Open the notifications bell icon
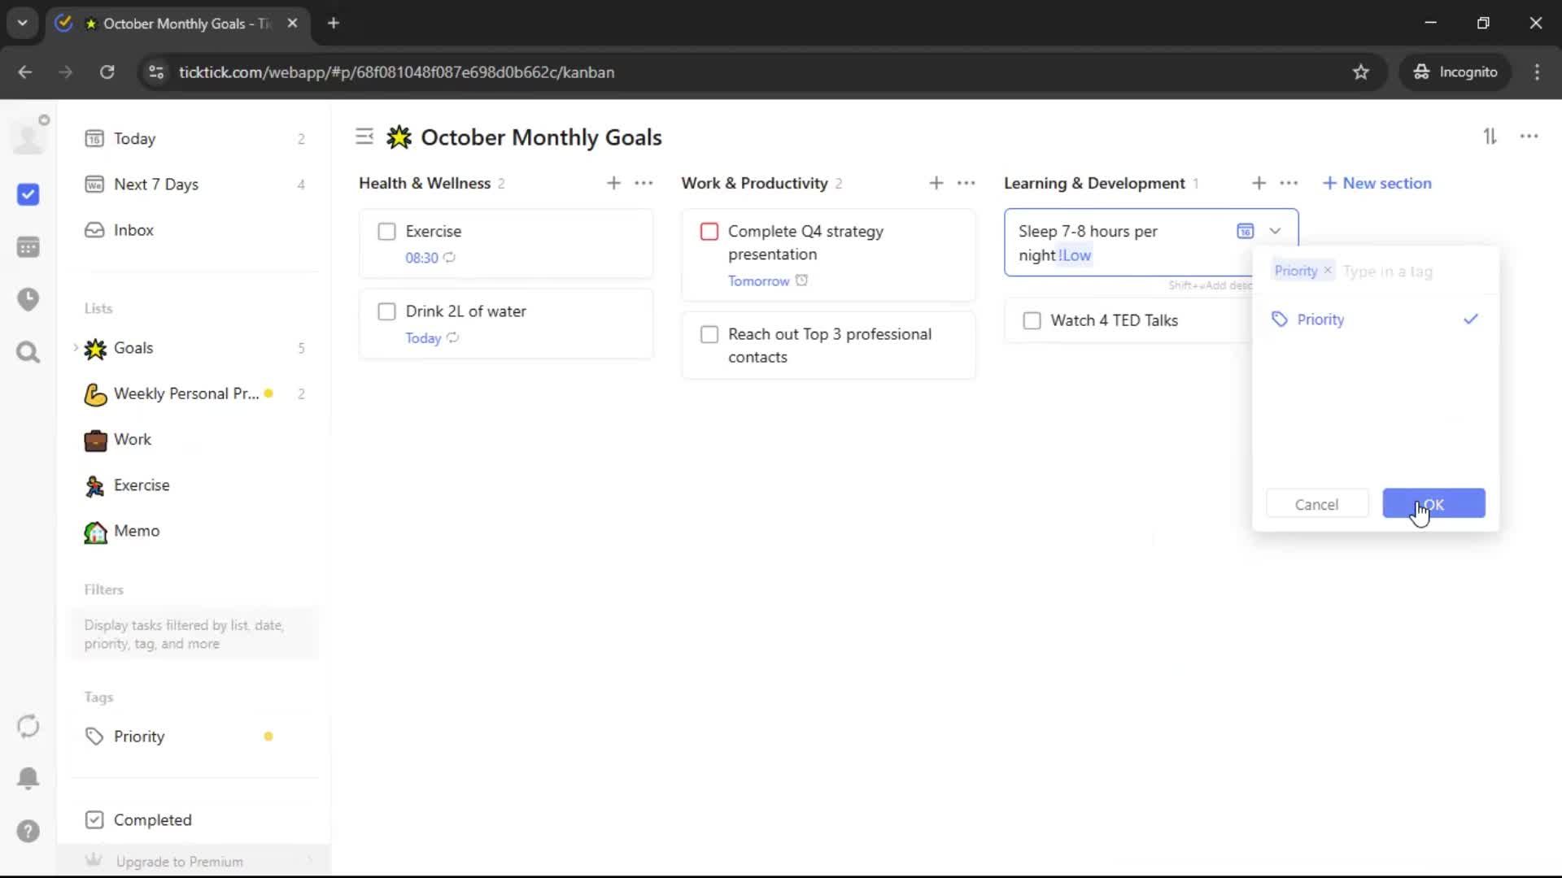This screenshot has height=878, width=1562. coord(28,778)
